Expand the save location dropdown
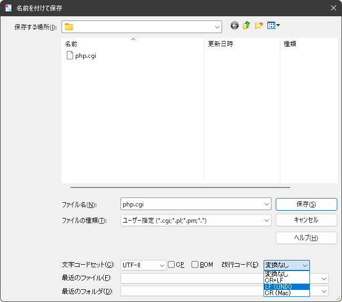 217,27
